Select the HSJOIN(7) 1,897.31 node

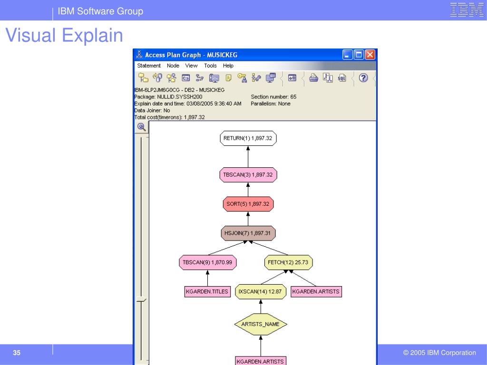point(248,233)
